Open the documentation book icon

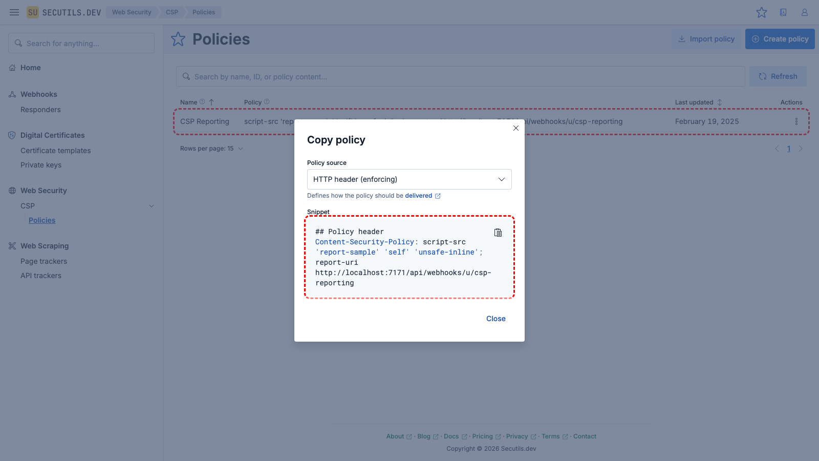783,12
